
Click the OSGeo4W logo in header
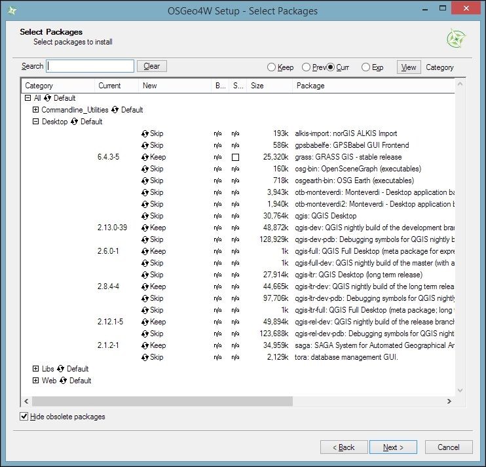tap(456, 39)
